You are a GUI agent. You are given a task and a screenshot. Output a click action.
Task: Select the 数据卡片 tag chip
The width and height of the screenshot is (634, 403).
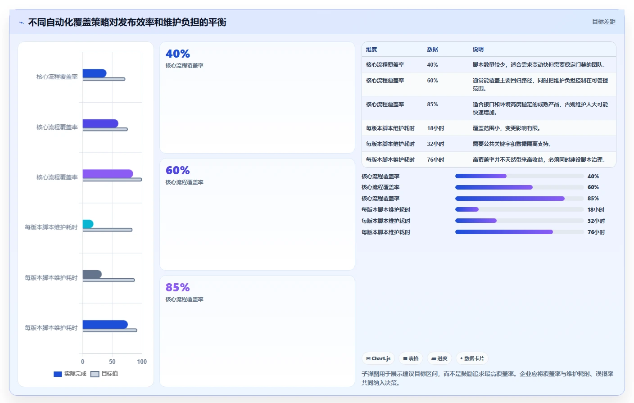[472, 358]
